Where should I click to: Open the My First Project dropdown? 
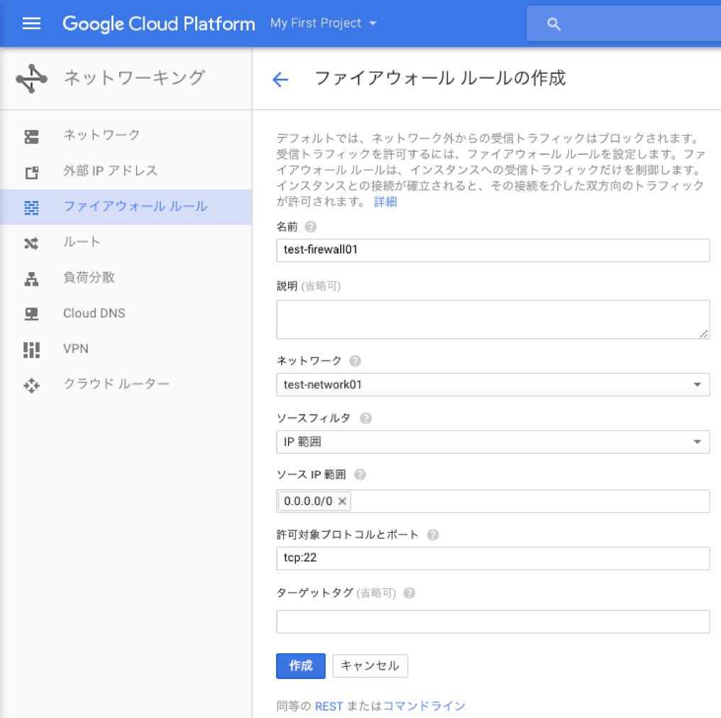pyautogui.click(x=324, y=23)
